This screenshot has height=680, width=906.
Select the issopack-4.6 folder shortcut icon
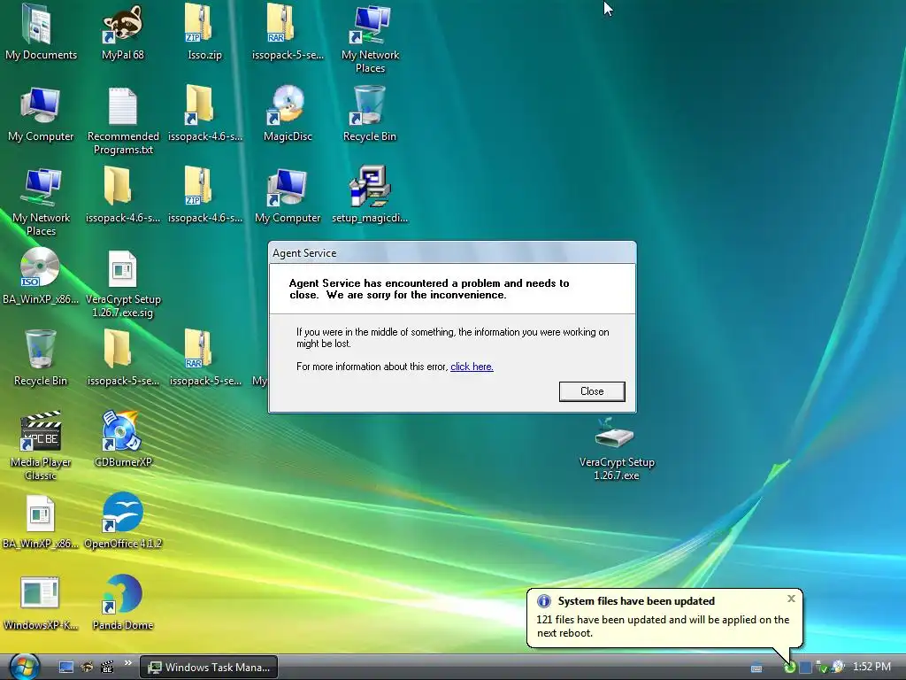click(204, 114)
